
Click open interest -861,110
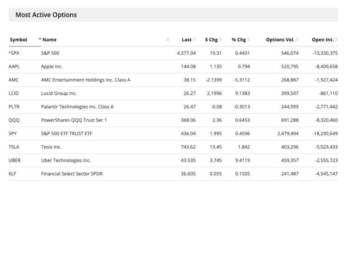[329, 93]
